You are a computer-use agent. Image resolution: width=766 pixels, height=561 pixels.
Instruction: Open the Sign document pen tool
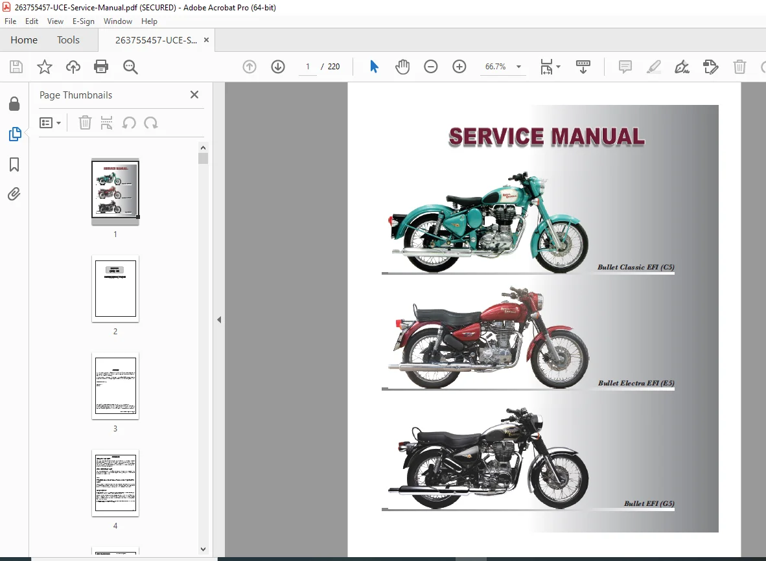click(682, 67)
